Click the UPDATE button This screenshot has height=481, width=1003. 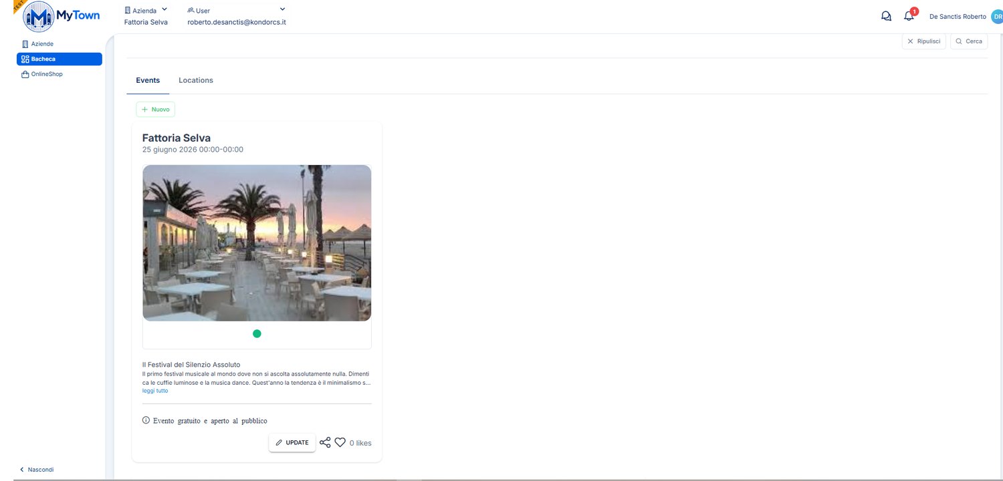(292, 442)
